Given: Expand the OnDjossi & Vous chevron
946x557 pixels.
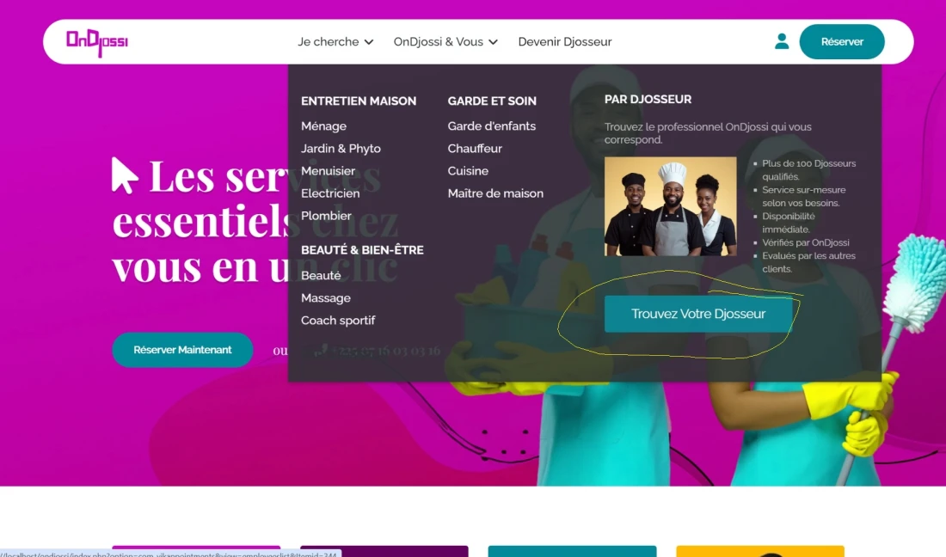Looking at the screenshot, I should 493,42.
